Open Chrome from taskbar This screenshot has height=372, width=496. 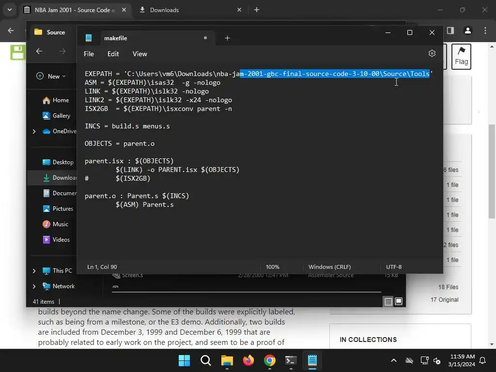[x=269, y=360]
